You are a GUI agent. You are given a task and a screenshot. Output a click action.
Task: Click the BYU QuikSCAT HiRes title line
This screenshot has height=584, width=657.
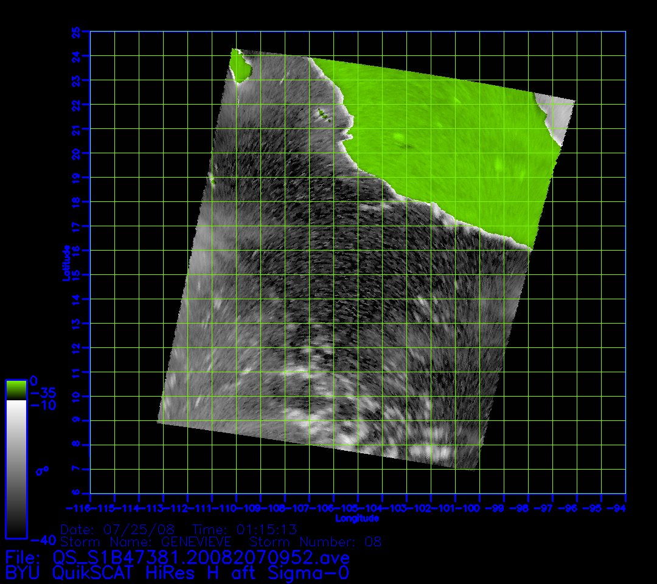click(177, 573)
